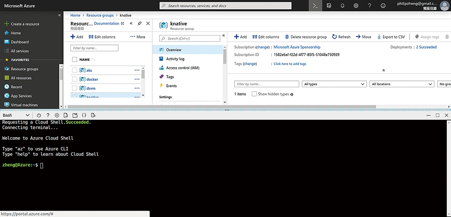The width and height of the screenshot is (451, 217).
Task: Open the notifications bell
Action: [342, 6]
